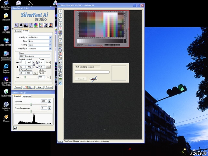
Task: Click the printer icon in preview toolbar
Action: pyautogui.click(x=60, y=66)
